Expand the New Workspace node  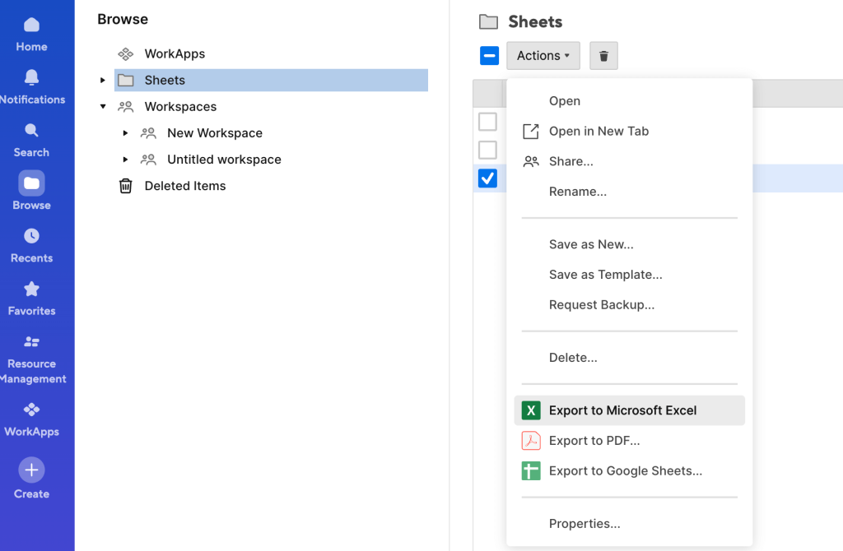pyautogui.click(x=125, y=132)
